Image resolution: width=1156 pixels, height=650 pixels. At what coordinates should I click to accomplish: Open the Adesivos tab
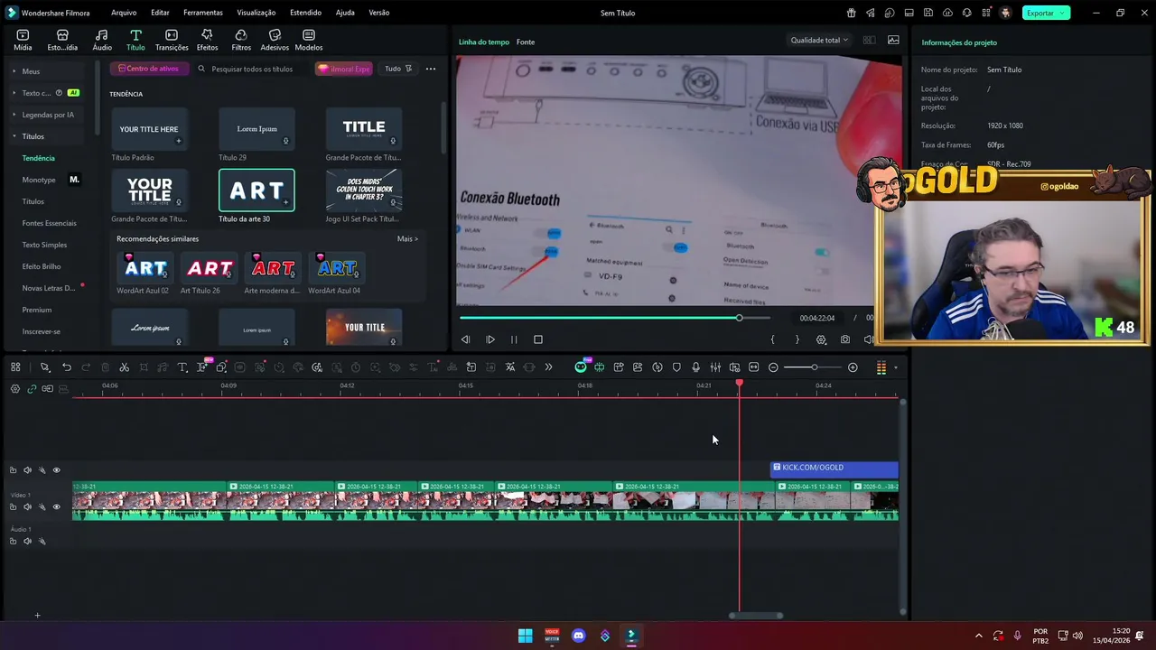click(275, 40)
